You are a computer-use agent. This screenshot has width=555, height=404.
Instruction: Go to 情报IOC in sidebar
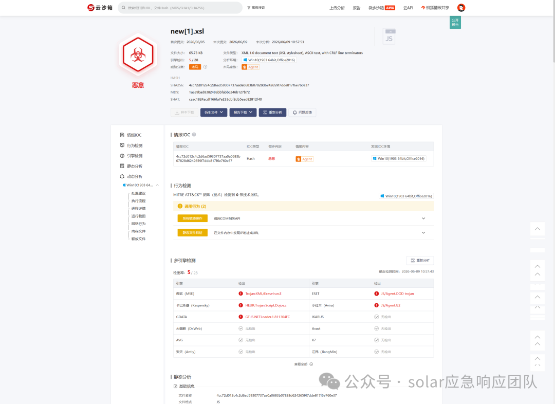[x=131, y=135]
